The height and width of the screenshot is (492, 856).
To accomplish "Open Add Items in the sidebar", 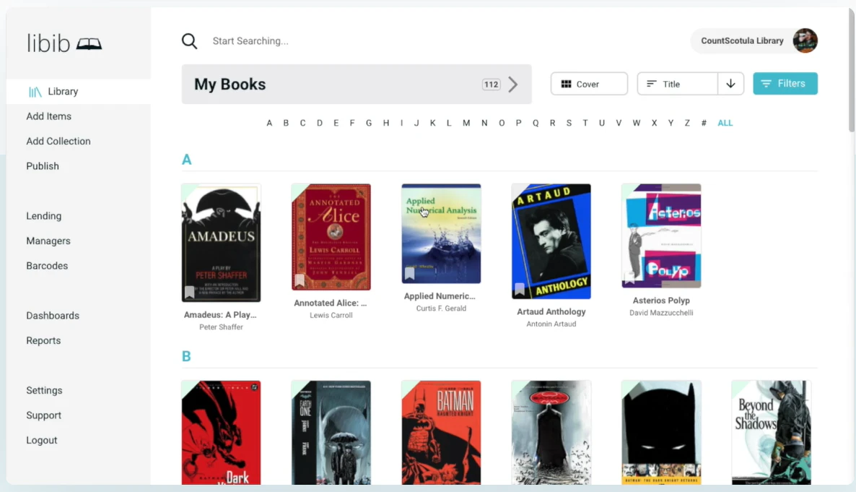I will [x=48, y=116].
